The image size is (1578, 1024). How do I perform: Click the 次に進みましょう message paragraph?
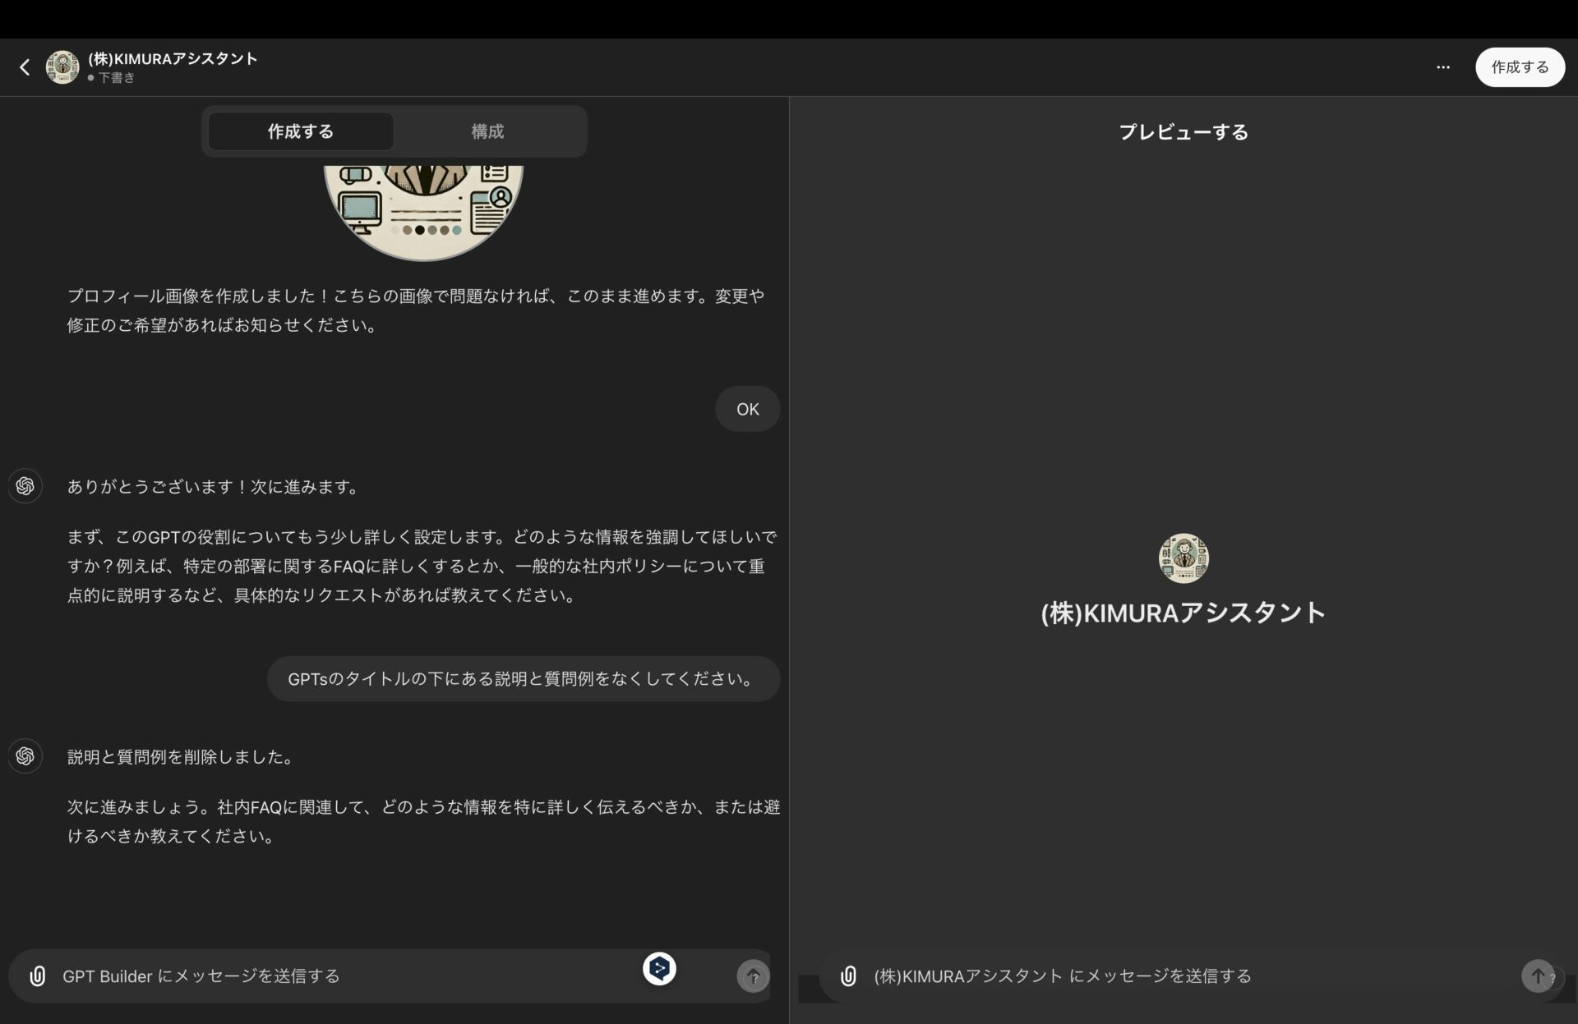tap(423, 822)
